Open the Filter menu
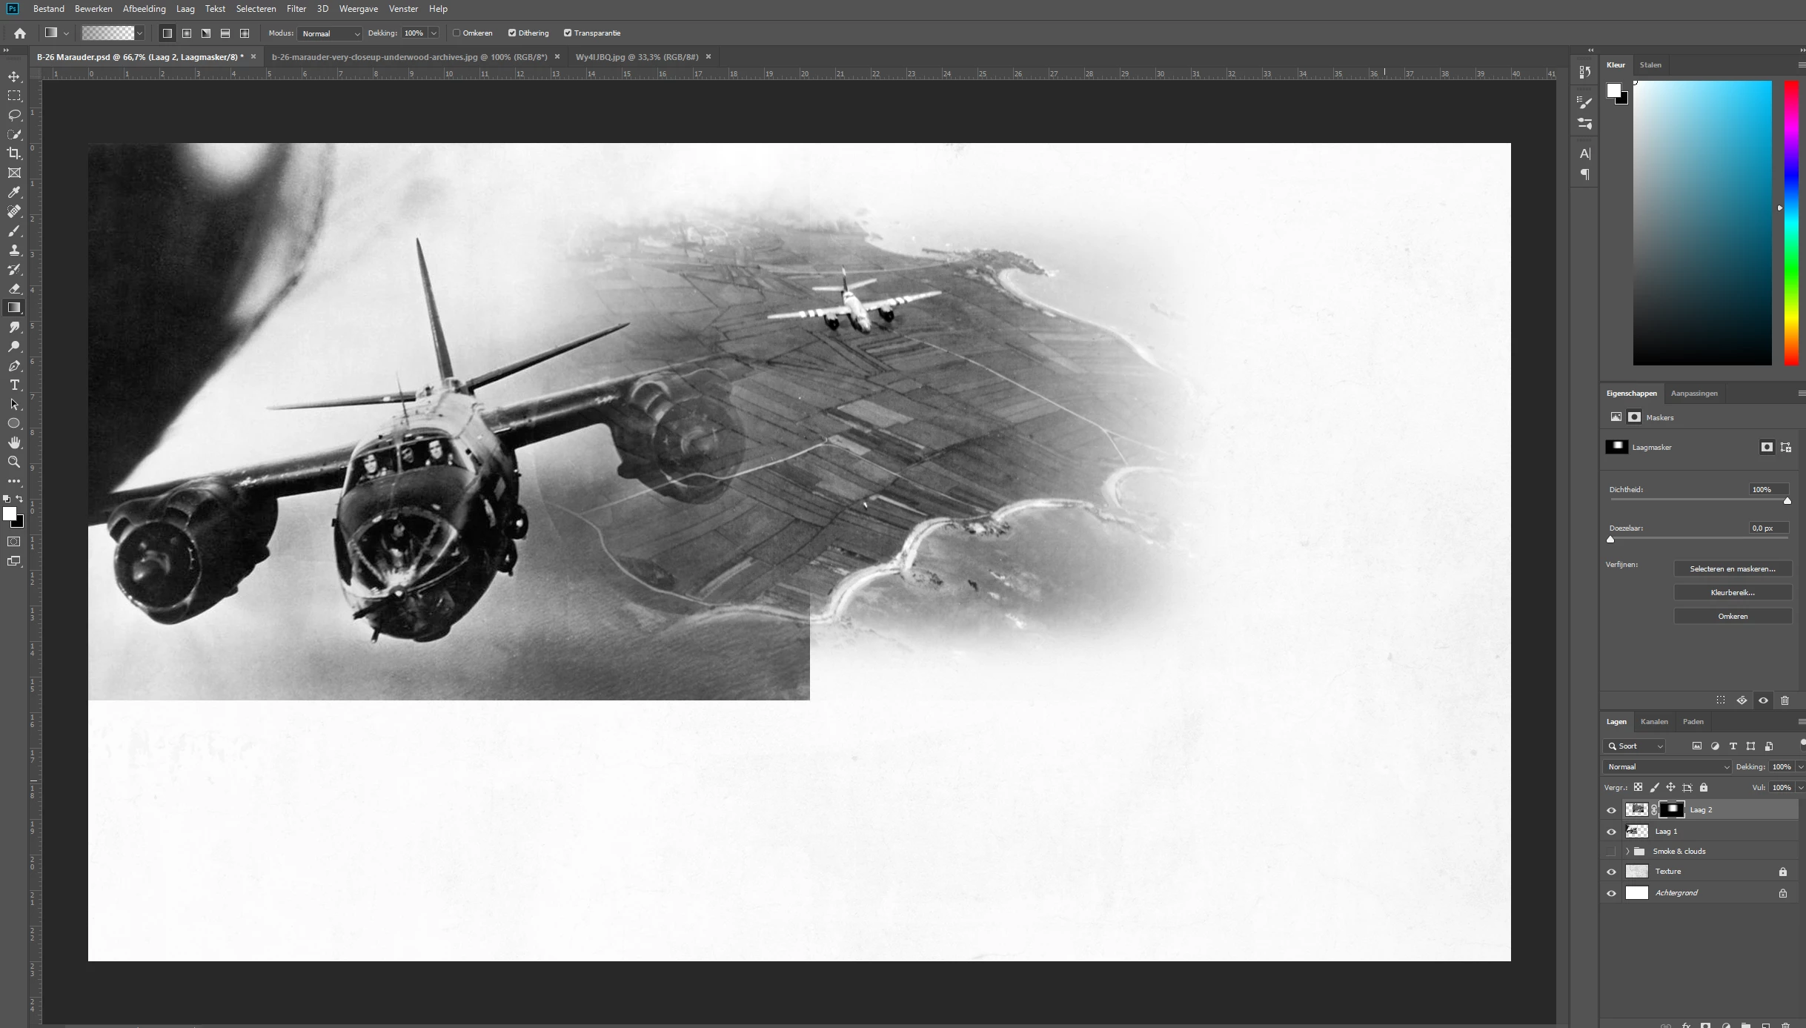 296,9
